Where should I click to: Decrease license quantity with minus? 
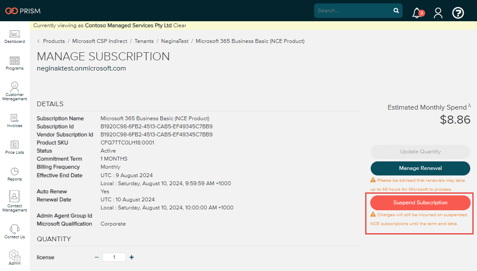(97, 257)
